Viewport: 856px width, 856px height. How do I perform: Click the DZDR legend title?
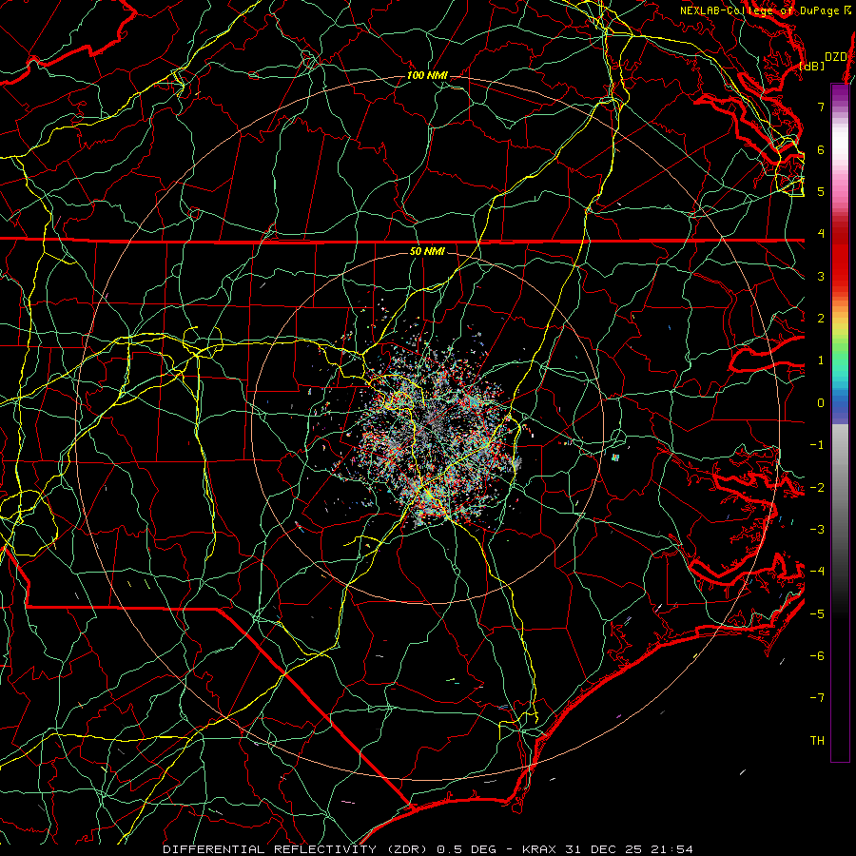[836, 57]
